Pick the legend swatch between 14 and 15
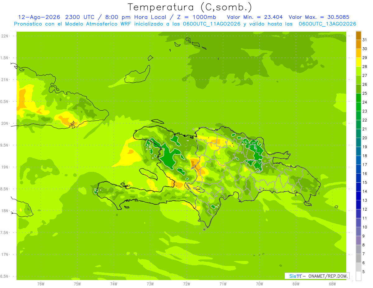Screen dimensions: 373x288 point(358,187)
